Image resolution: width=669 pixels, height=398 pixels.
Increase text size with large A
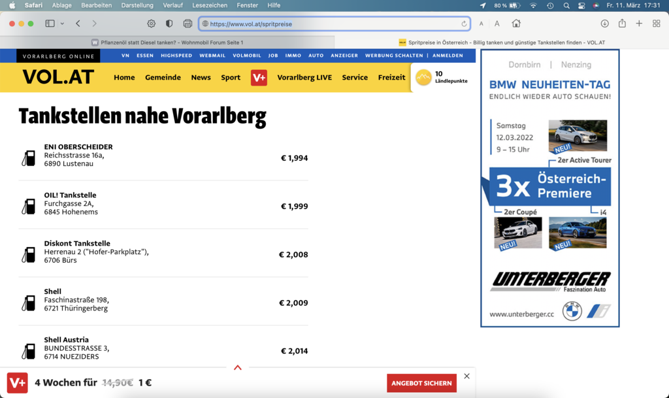[x=497, y=24]
